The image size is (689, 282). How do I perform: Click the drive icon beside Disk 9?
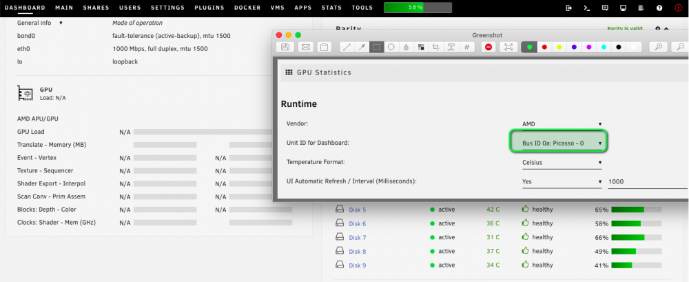pos(340,265)
